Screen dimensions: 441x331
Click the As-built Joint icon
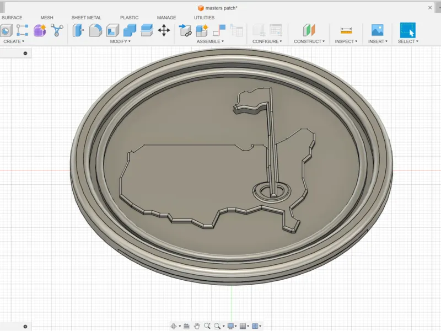219,30
